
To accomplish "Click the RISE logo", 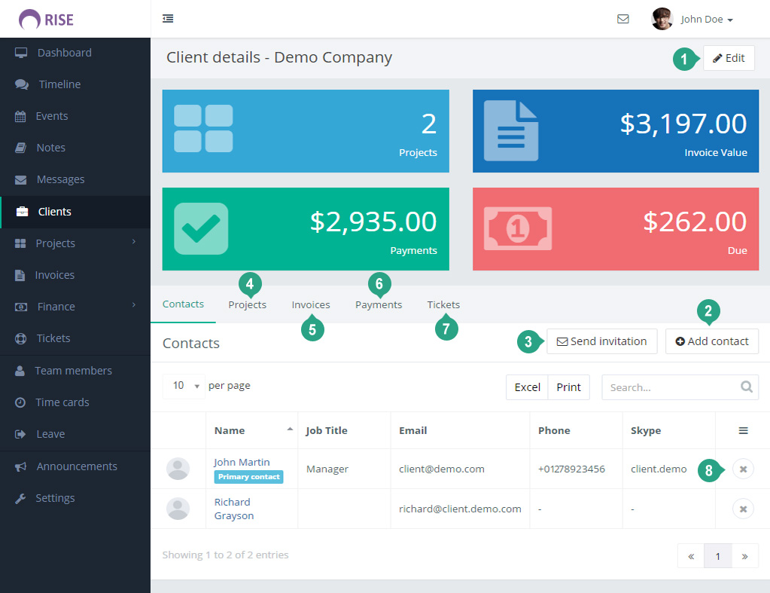I will click(46, 20).
